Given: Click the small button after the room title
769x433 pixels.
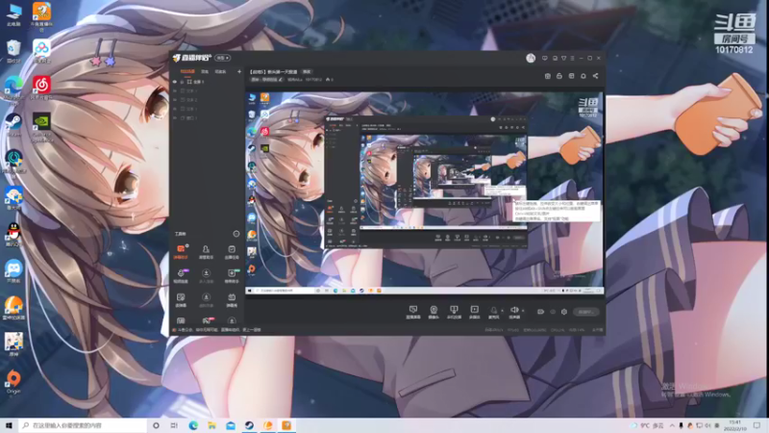Looking at the screenshot, I should 307,71.
